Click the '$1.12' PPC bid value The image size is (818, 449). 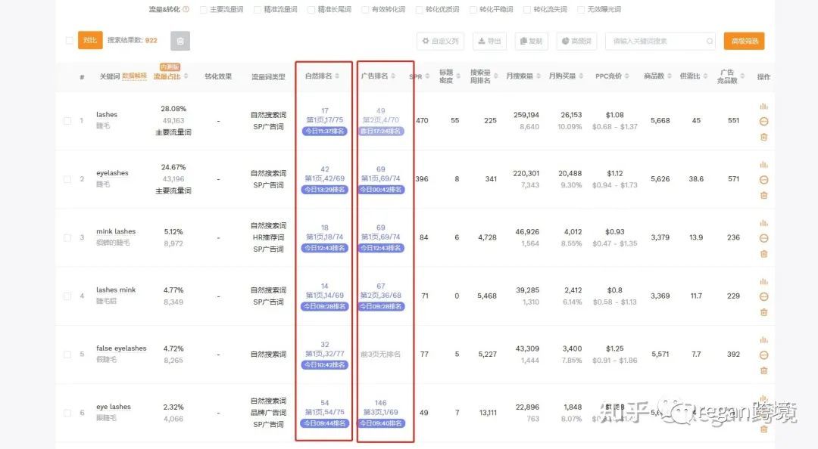615,173
